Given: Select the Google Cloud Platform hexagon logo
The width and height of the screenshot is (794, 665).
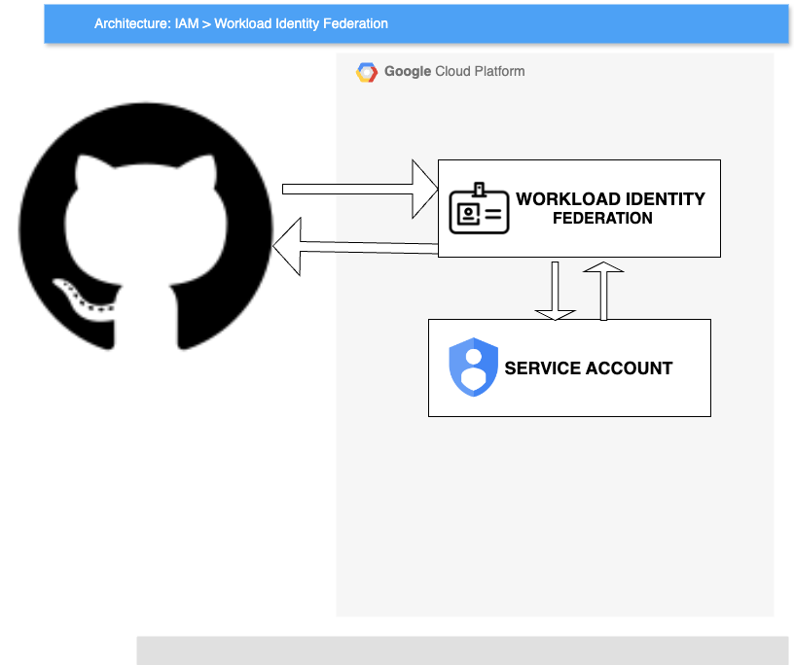Looking at the screenshot, I should click(x=367, y=71).
